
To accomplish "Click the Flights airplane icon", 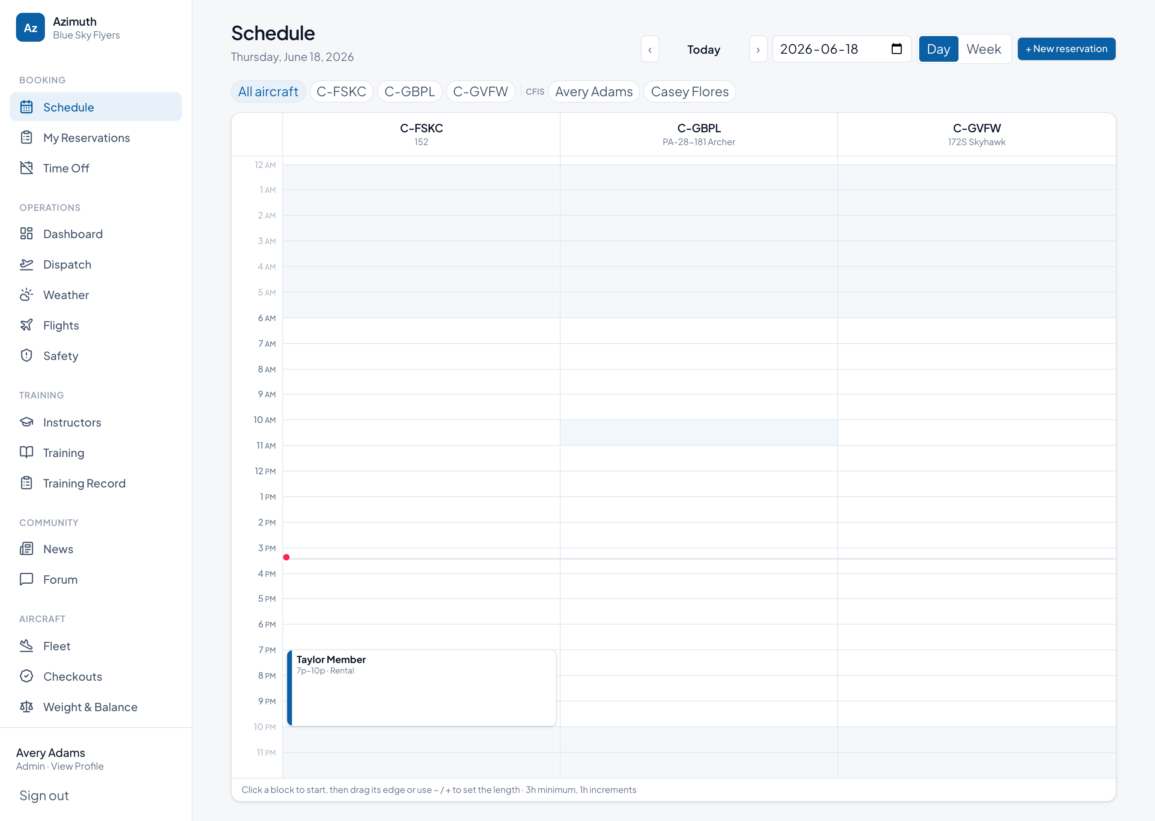I will [x=26, y=325].
